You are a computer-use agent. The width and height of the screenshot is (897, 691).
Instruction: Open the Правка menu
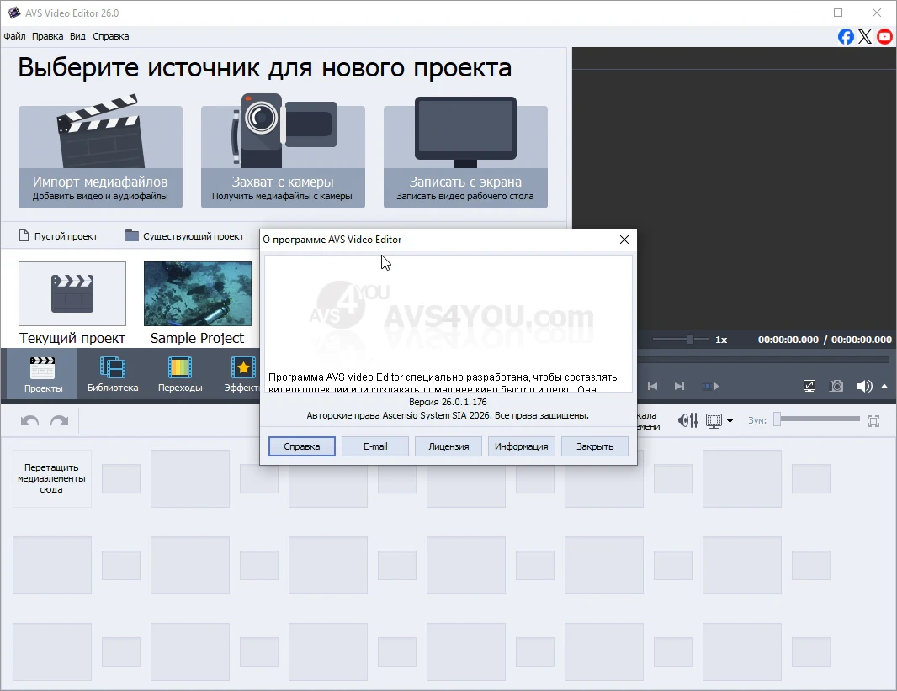point(47,36)
